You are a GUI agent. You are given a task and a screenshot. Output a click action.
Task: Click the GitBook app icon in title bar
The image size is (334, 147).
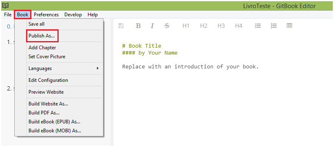(x=5, y=6)
